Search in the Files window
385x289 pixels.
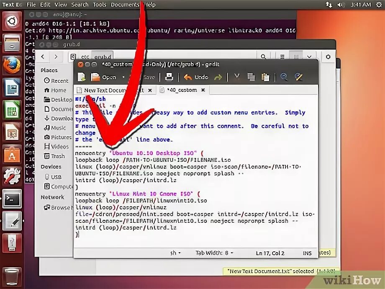(x=263, y=57)
